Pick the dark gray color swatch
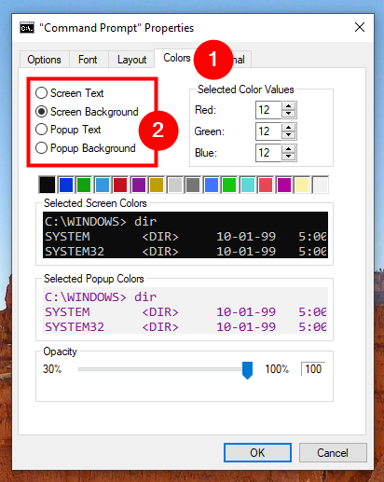The width and height of the screenshot is (384, 482). pos(193,185)
